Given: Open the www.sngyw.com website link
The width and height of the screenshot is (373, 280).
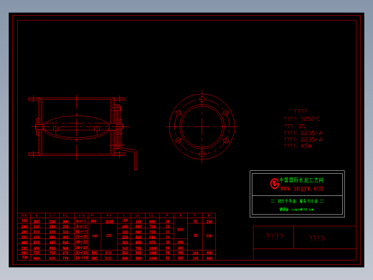Looking at the screenshot, I should coord(302,189).
